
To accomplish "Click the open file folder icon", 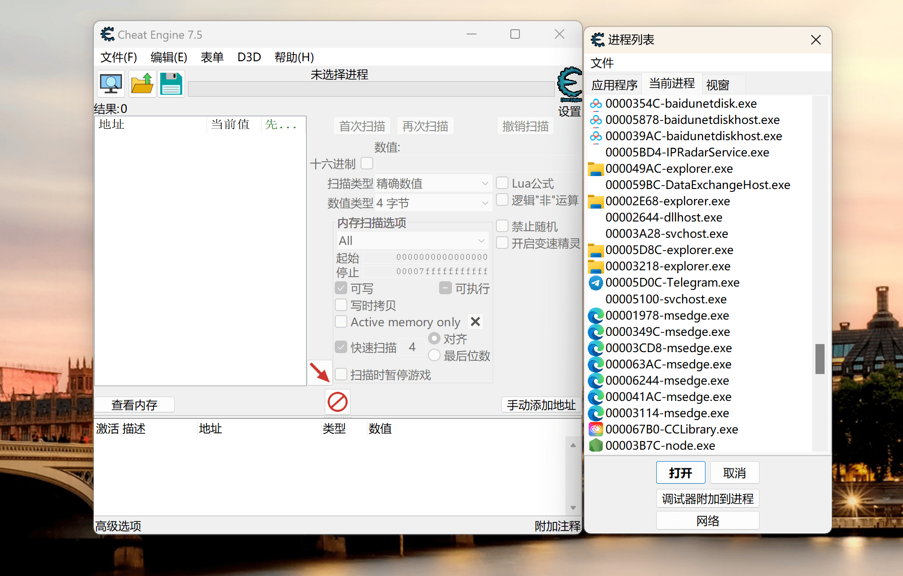I will 142,84.
